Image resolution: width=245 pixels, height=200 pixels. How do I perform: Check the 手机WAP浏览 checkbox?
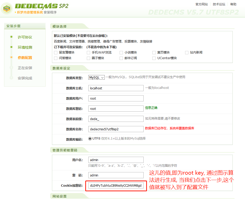pos(88,53)
